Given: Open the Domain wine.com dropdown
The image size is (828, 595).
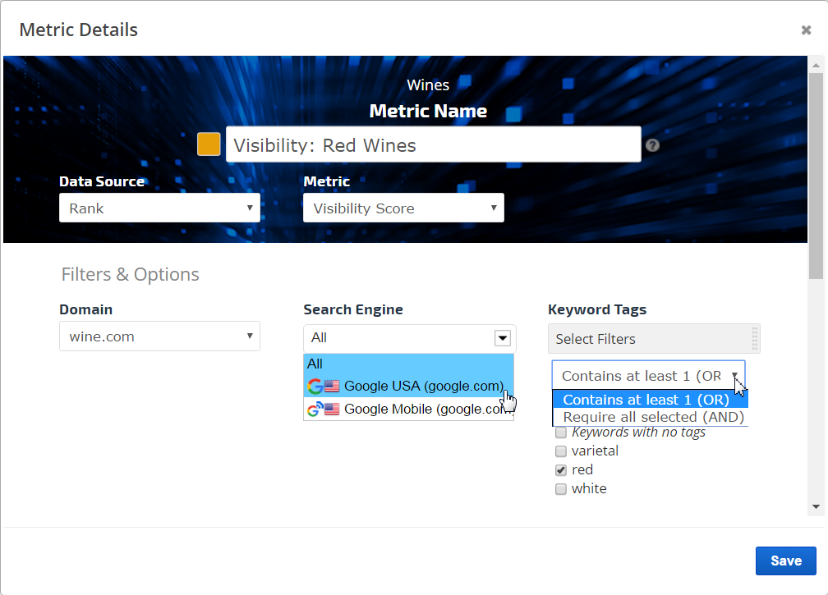Looking at the screenshot, I should tap(159, 336).
